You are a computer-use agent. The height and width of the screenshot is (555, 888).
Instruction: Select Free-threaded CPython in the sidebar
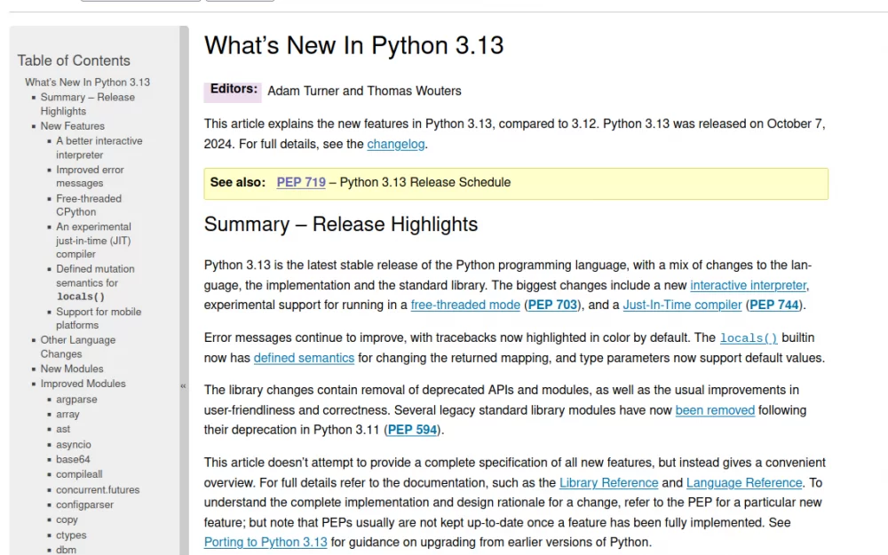88,204
